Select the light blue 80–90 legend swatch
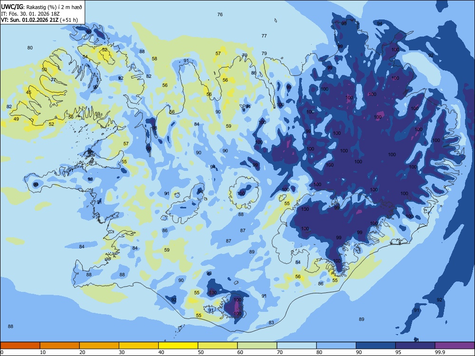 click(336, 346)
